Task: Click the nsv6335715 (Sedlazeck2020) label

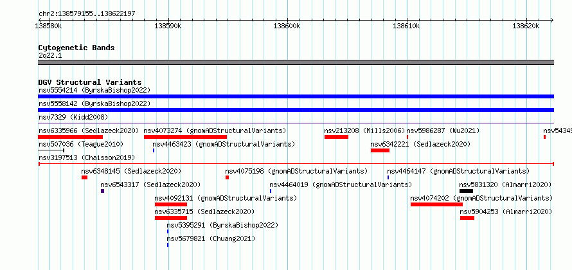Action: tap(204, 212)
